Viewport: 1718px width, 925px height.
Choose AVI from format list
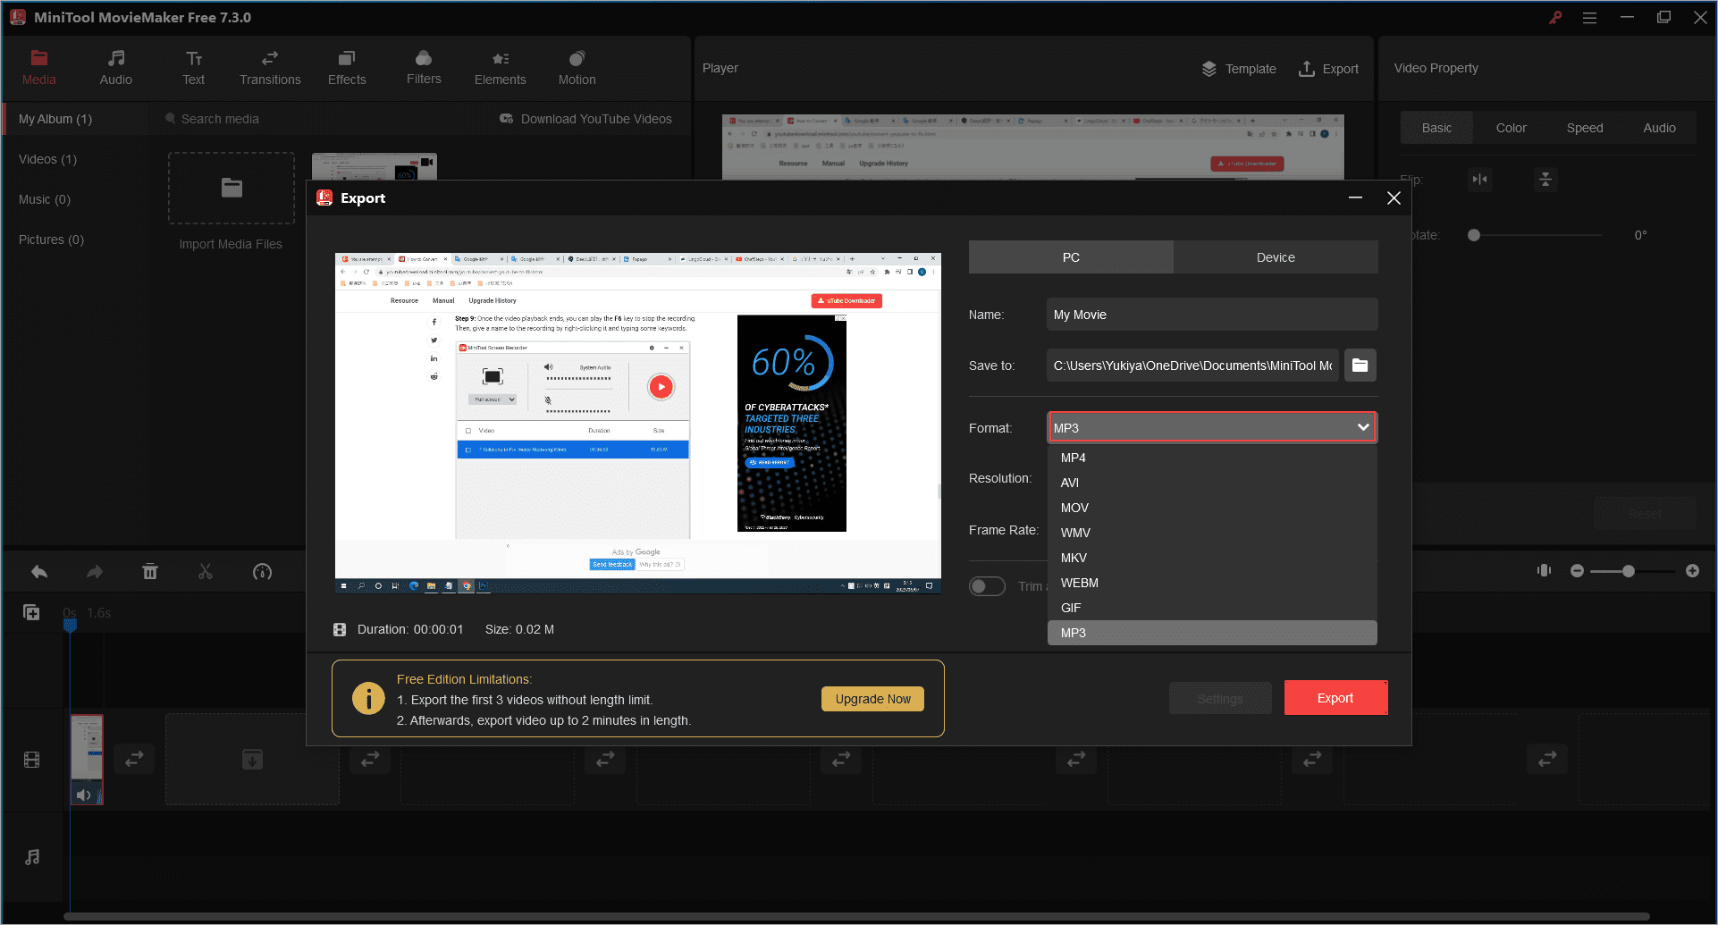[x=1212, y=483]
